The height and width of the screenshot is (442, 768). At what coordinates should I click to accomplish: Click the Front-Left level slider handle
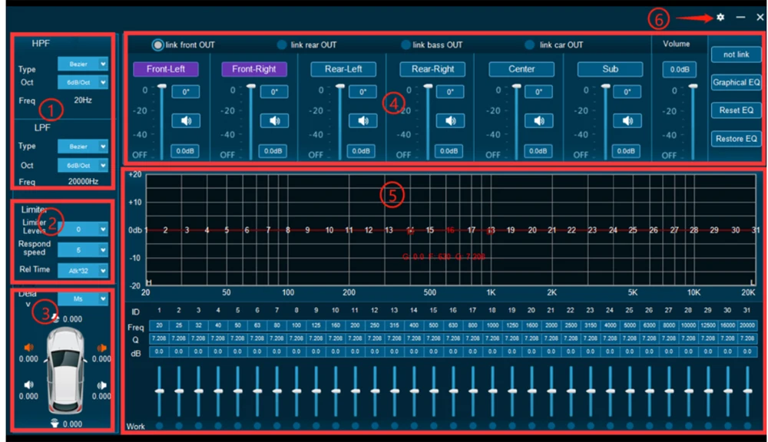click(161, 87)
